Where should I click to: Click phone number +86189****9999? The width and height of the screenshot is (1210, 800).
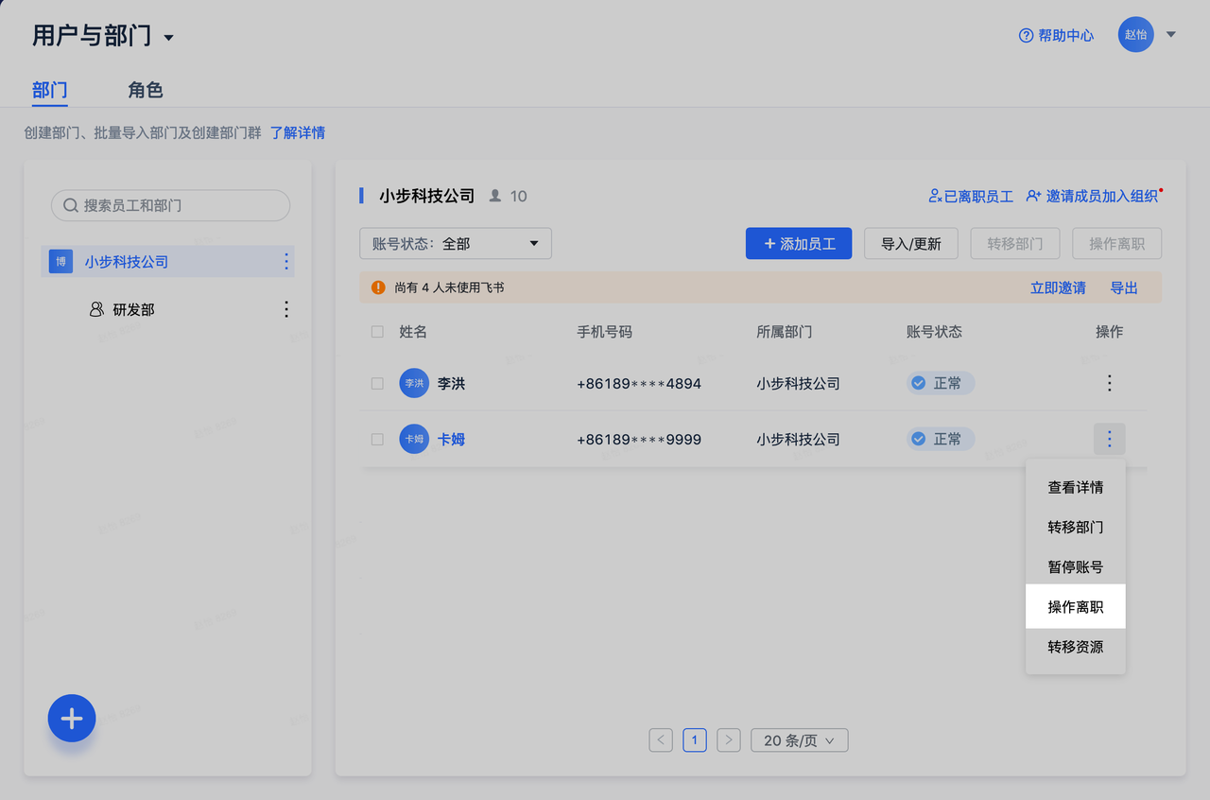[639, 440]
